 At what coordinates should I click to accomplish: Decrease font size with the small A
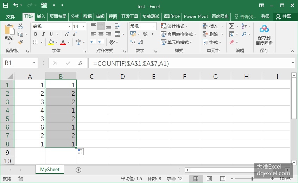75,34
